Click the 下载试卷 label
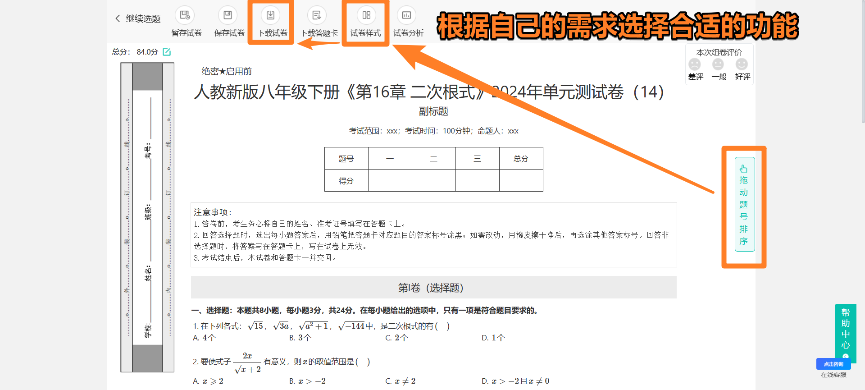 point(273,33)
